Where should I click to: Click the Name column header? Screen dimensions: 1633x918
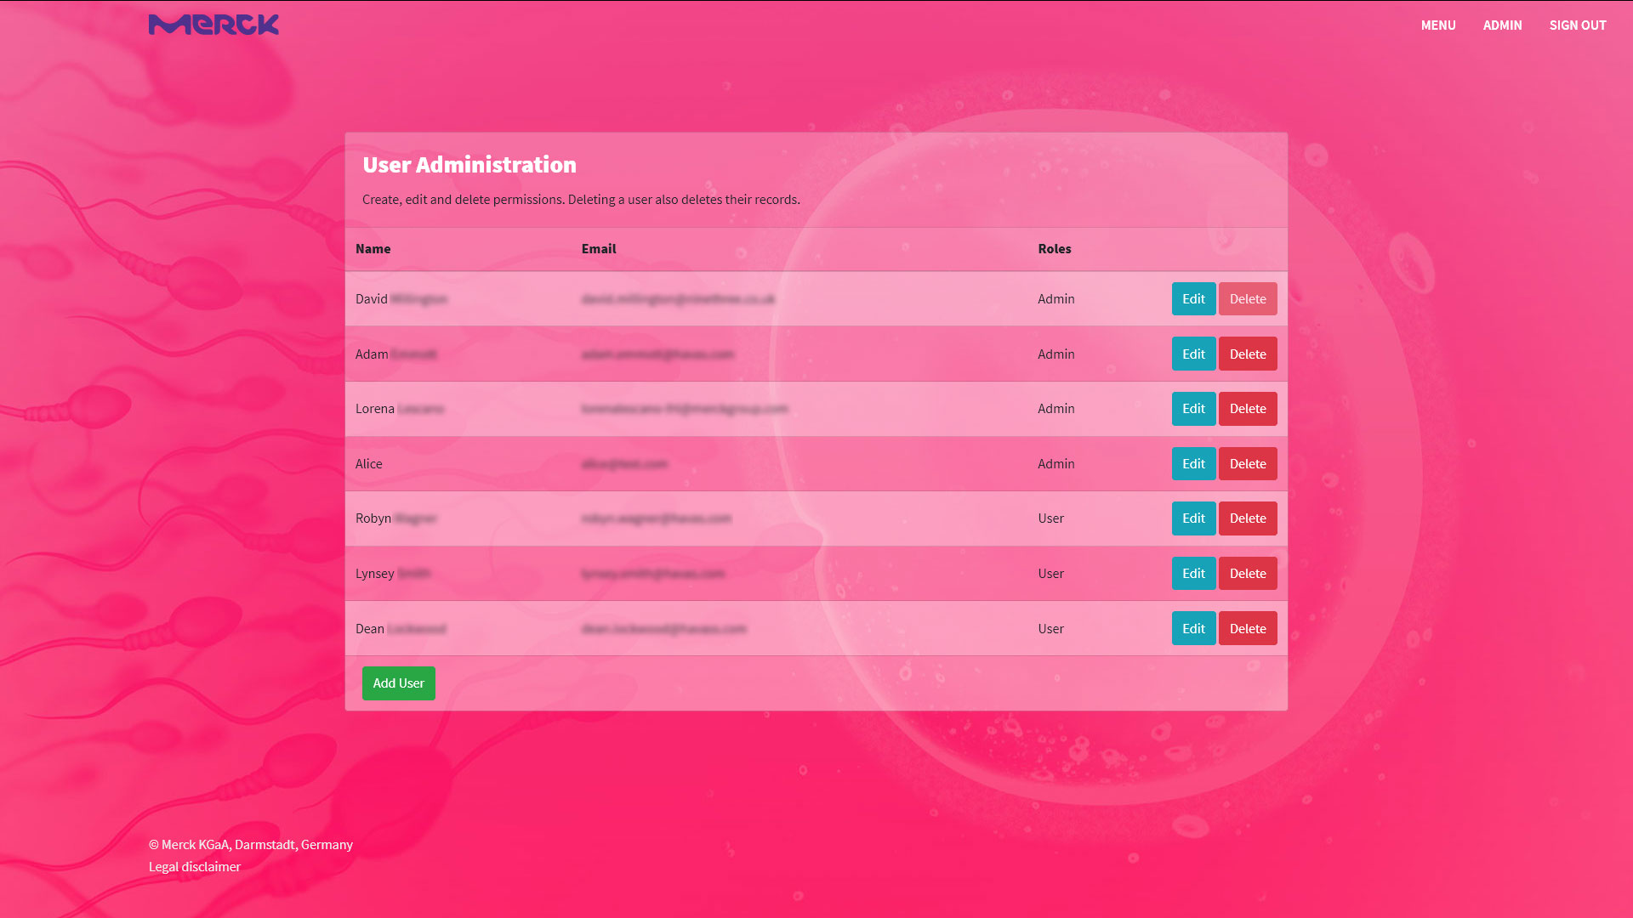tap(373, 248)
